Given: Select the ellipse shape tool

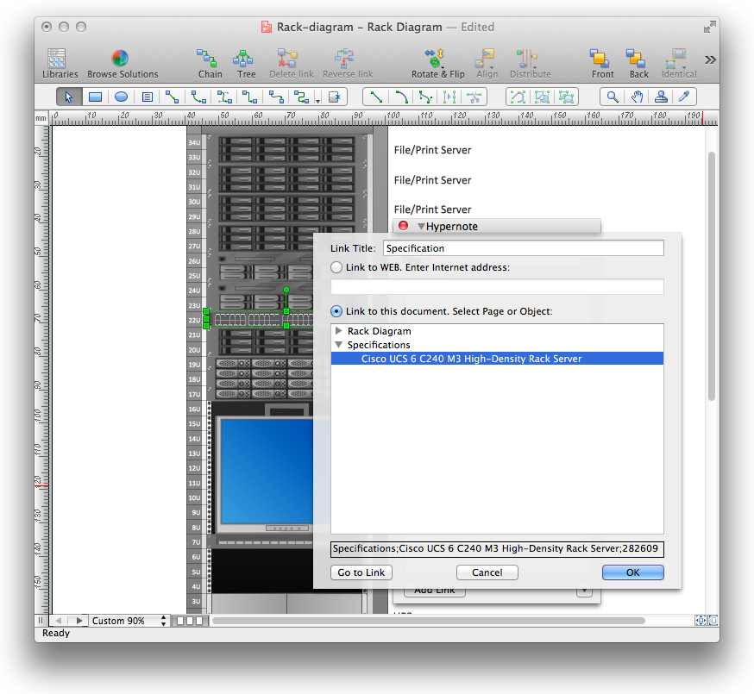Looking at the screenshot, I should pyautogui.click(x=122, y=97).
